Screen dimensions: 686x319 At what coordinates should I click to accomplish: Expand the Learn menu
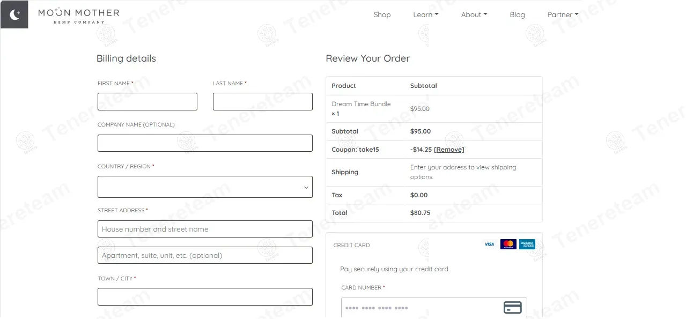pyautogui.click(x=426, y=14)
